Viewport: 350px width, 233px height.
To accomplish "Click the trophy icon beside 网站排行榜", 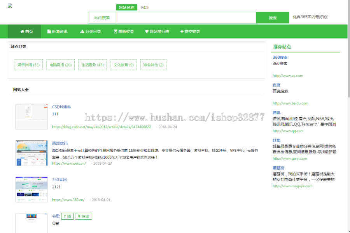I will [147, 31].
